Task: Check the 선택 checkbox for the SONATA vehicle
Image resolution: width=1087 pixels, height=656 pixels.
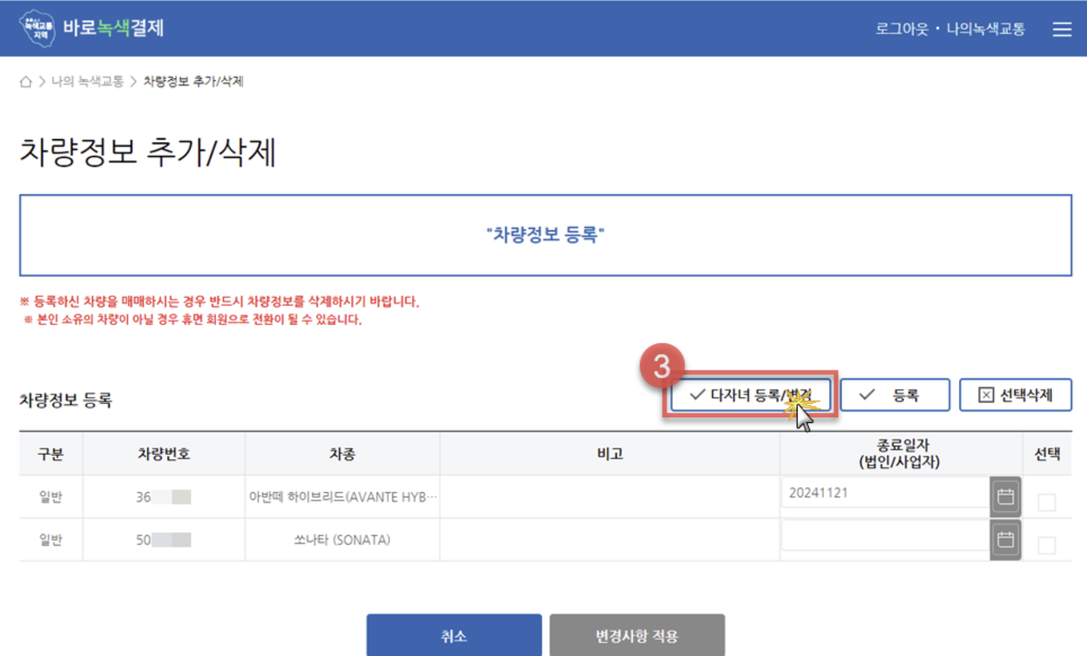Action: 1047,545
